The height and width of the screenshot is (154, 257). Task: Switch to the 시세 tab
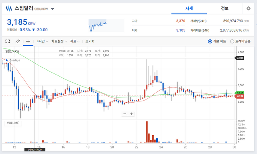189,8
